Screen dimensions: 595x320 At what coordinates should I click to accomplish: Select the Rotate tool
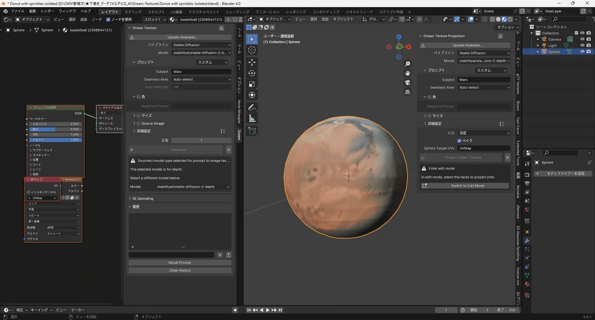[x=252, y=73]
